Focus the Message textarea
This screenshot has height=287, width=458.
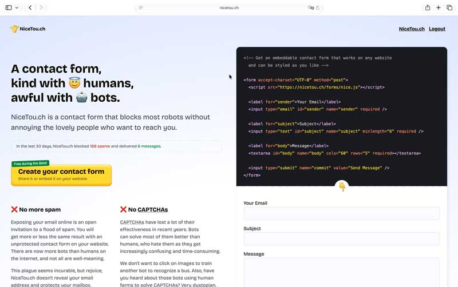[x=341, y=272]
